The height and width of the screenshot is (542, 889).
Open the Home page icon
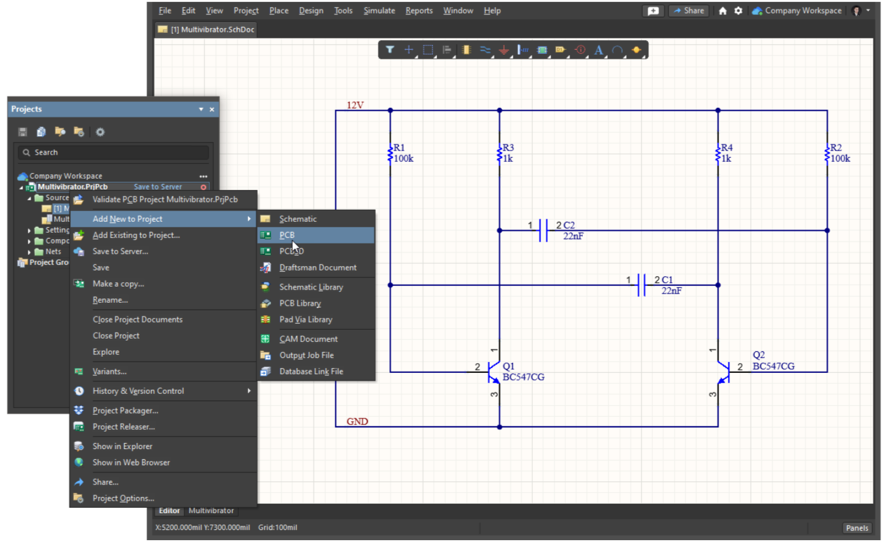pyautogui.click(x=722, y=11)
